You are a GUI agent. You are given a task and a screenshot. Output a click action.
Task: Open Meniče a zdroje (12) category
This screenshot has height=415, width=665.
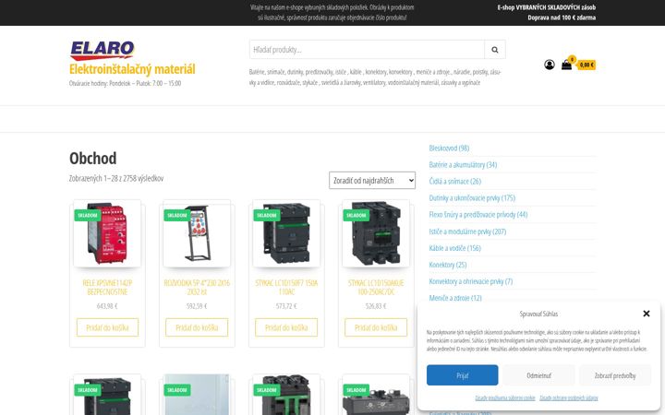coord(455,298)
